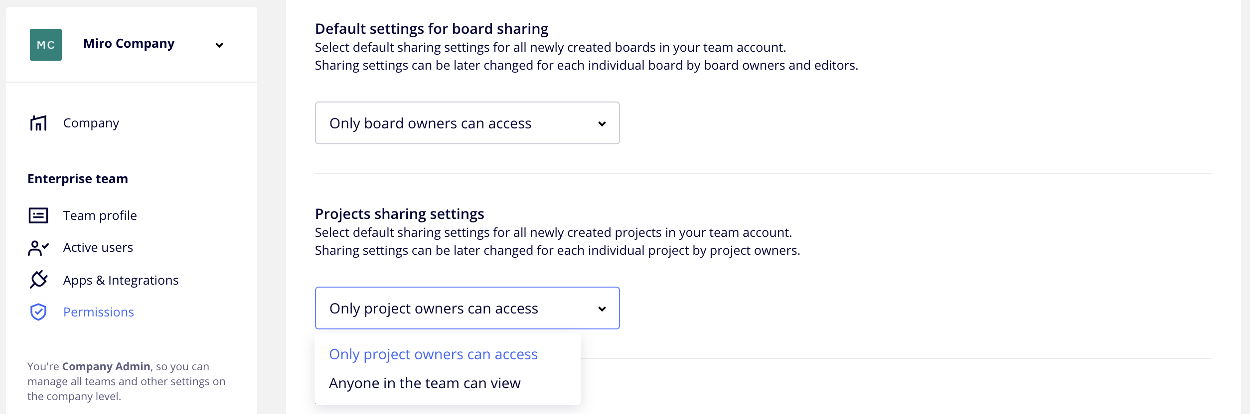Navigate to Apps & Integrations
This screenshot has height=414, width=1250.
[x=121, y=280]
